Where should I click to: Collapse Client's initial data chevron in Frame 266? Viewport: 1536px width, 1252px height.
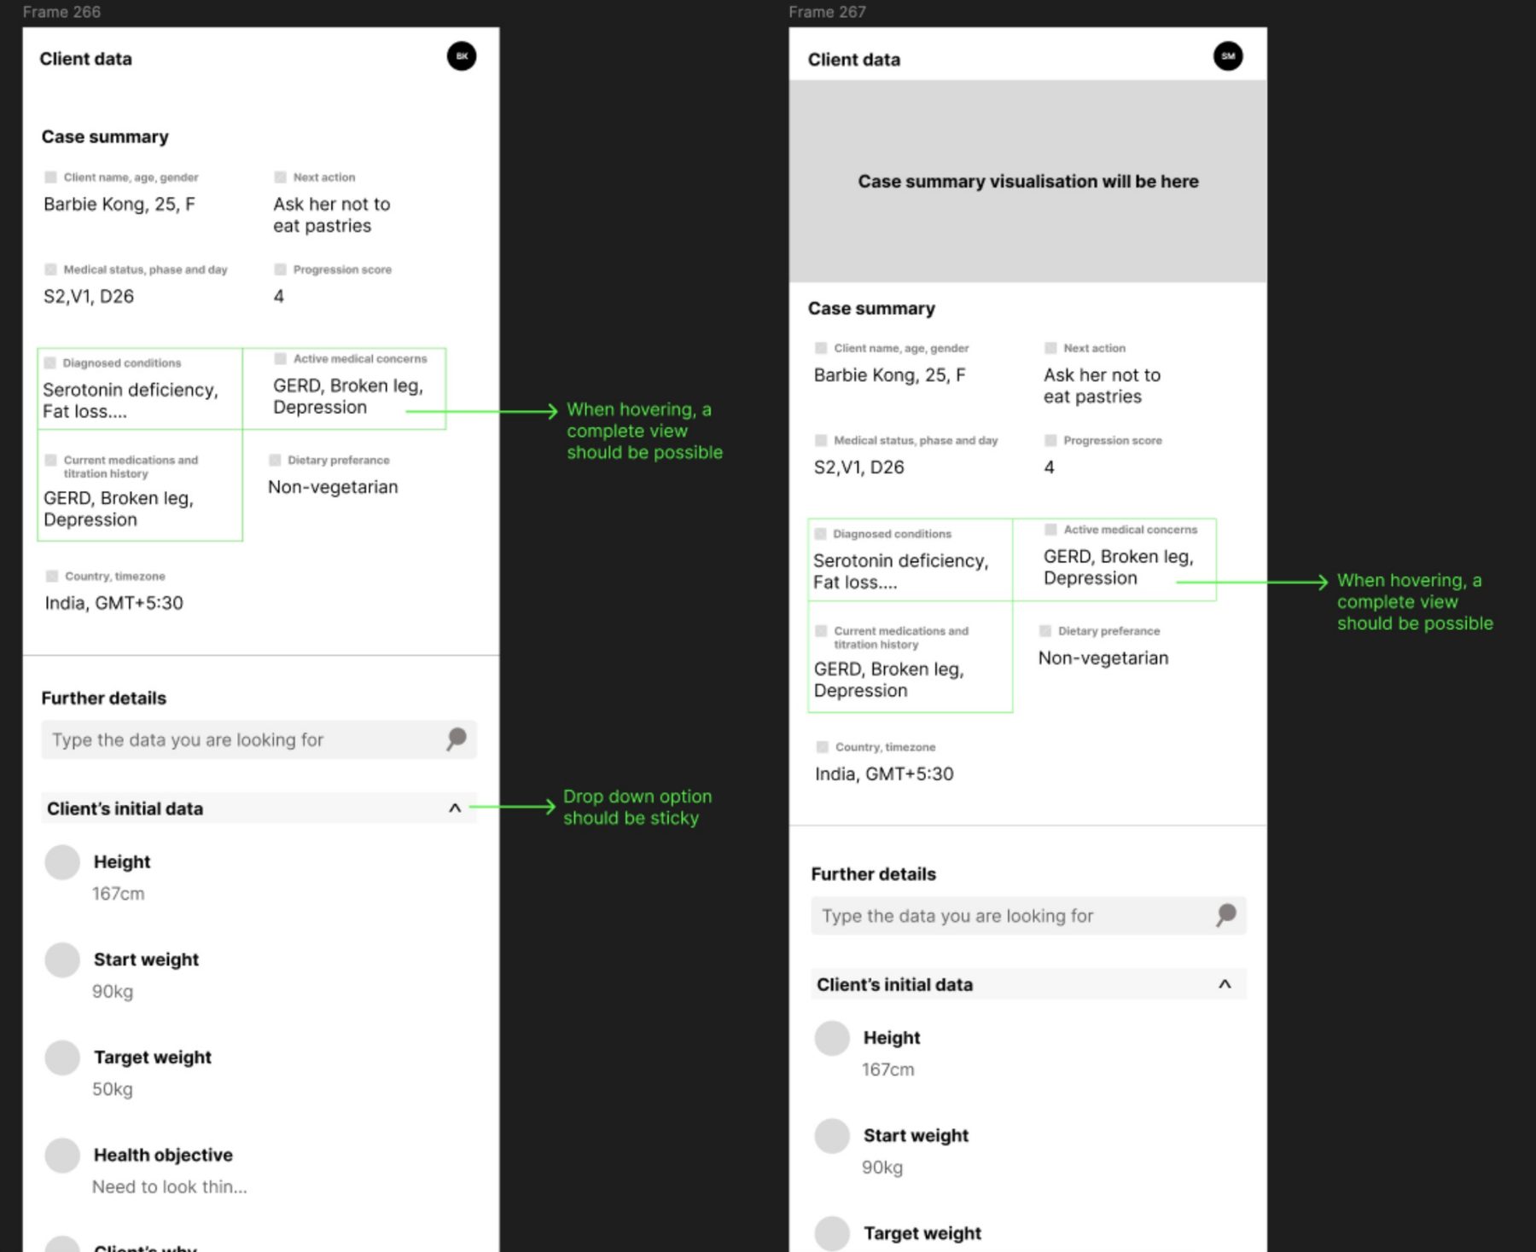(x=455, y=808)
